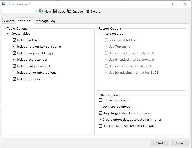Image resolution: width=192 pixels, height=148 pixels.
Task: Enable Lock source tables option
Action: tap(100, 107)
